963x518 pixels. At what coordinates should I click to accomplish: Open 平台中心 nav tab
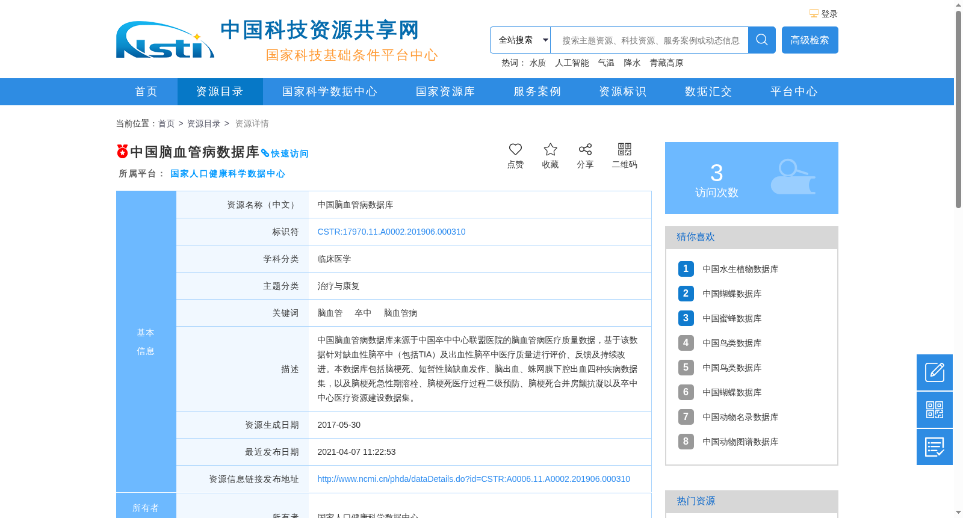point(794,91)
